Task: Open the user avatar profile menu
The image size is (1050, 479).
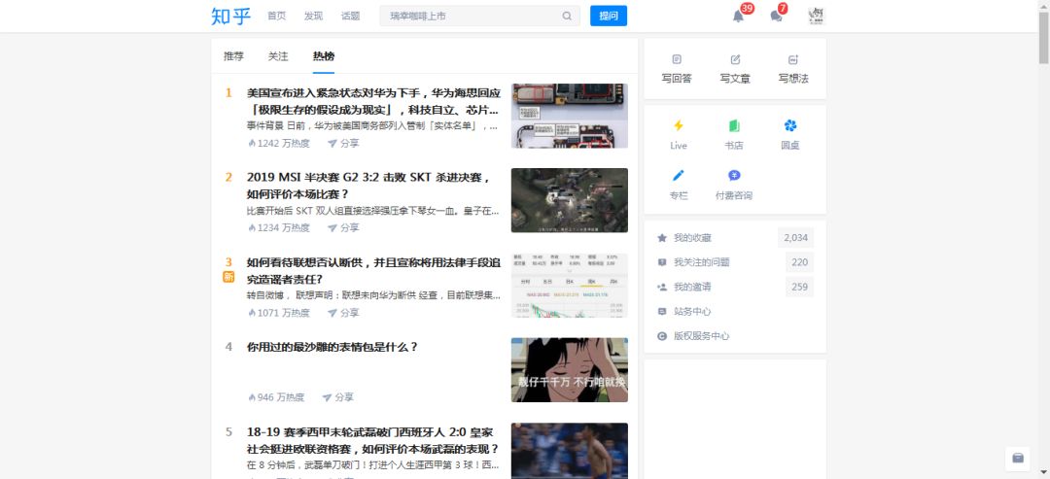Action: [x=817, y=17]
